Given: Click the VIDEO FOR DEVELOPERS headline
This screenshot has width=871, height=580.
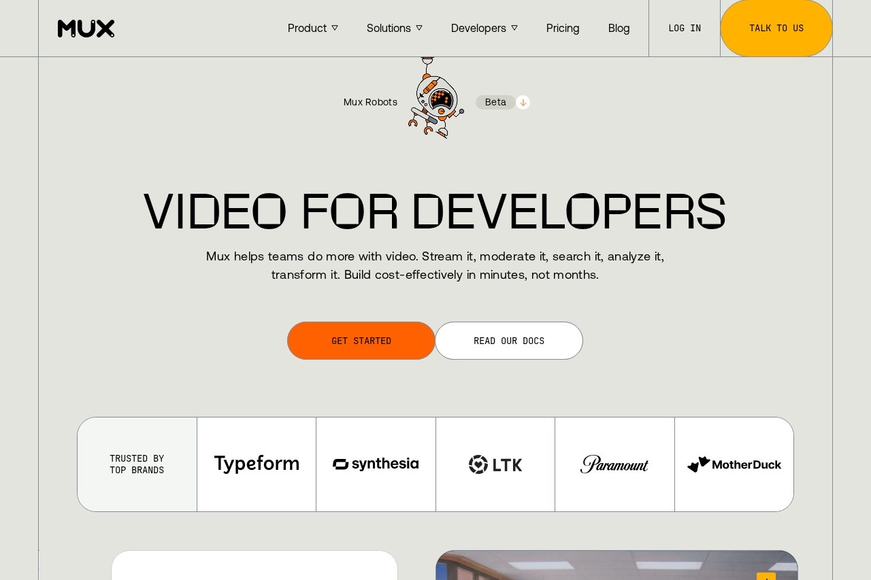Looking at the screenshot, I should [x=435, y=212].
